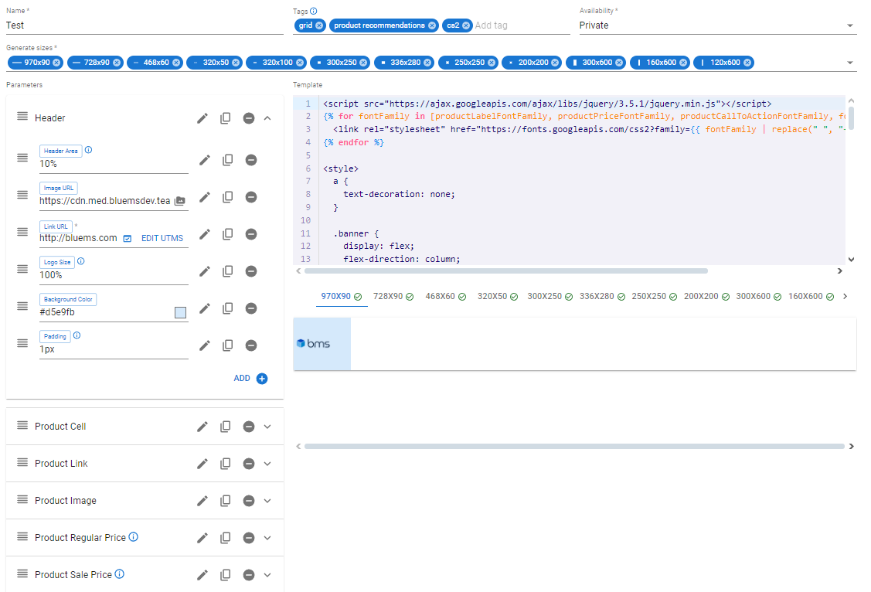Open the Generate sizes dropdown arrow
The width and height of the screenshot is (871, 592).
point(850,63)
